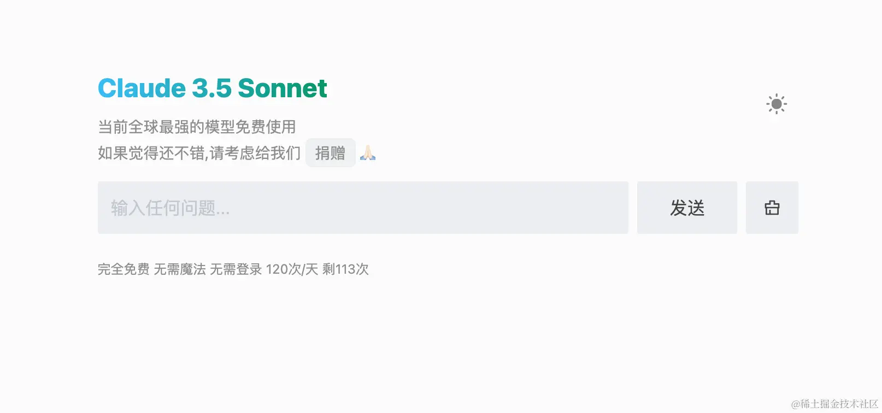This screenshot has width=882, height=413.
Task: Click the 无需登录 footer label
Action: 236,269
